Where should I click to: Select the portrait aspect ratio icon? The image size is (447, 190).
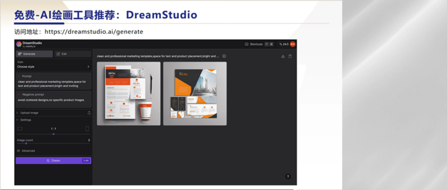(87, 129)
